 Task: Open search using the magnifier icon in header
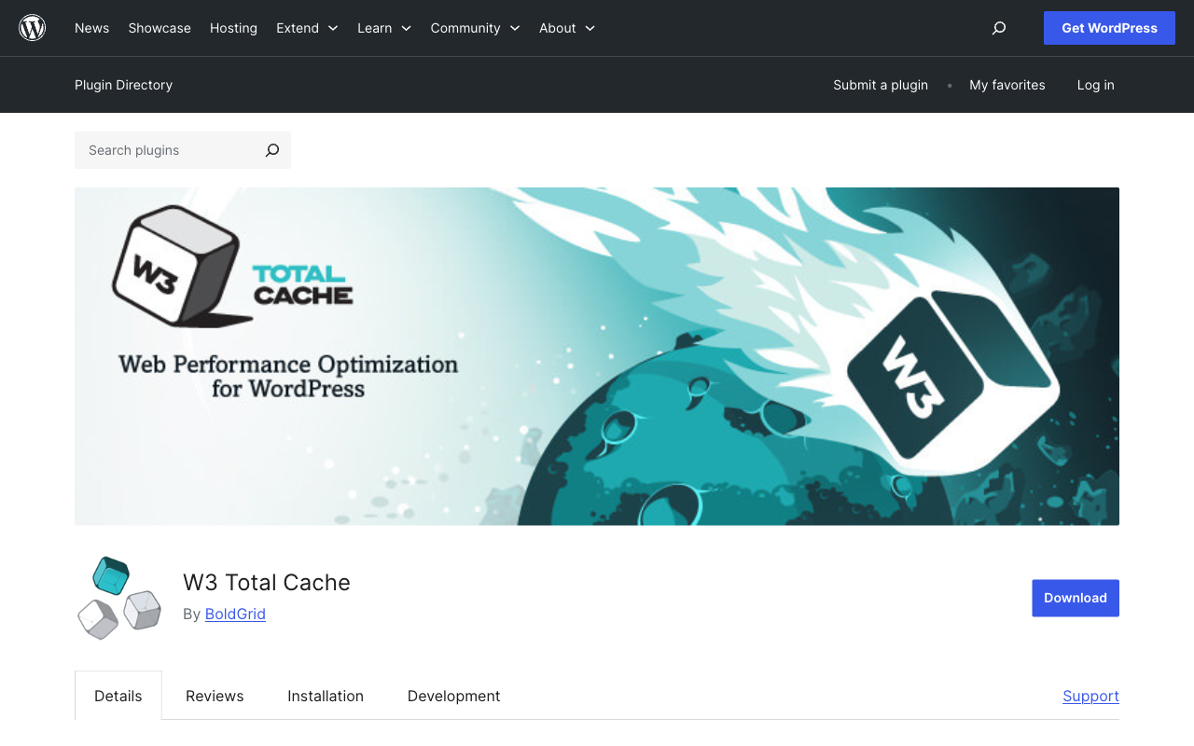click(998, 28)
